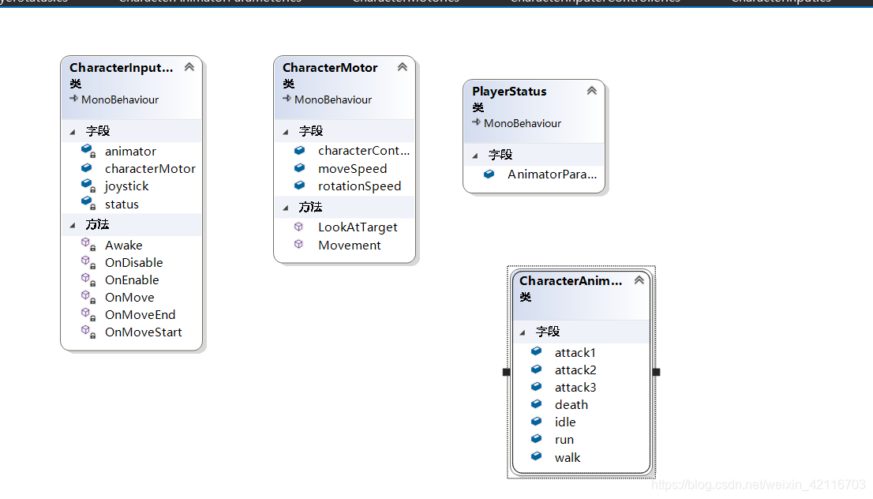Select the moveSpeed field name

(x=352, y=169)
